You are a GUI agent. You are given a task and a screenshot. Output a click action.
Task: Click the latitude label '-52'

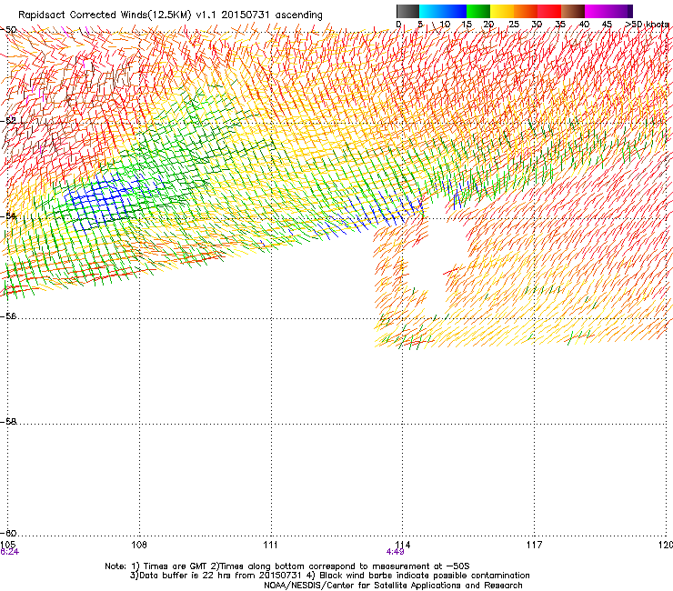coord(9,121)
